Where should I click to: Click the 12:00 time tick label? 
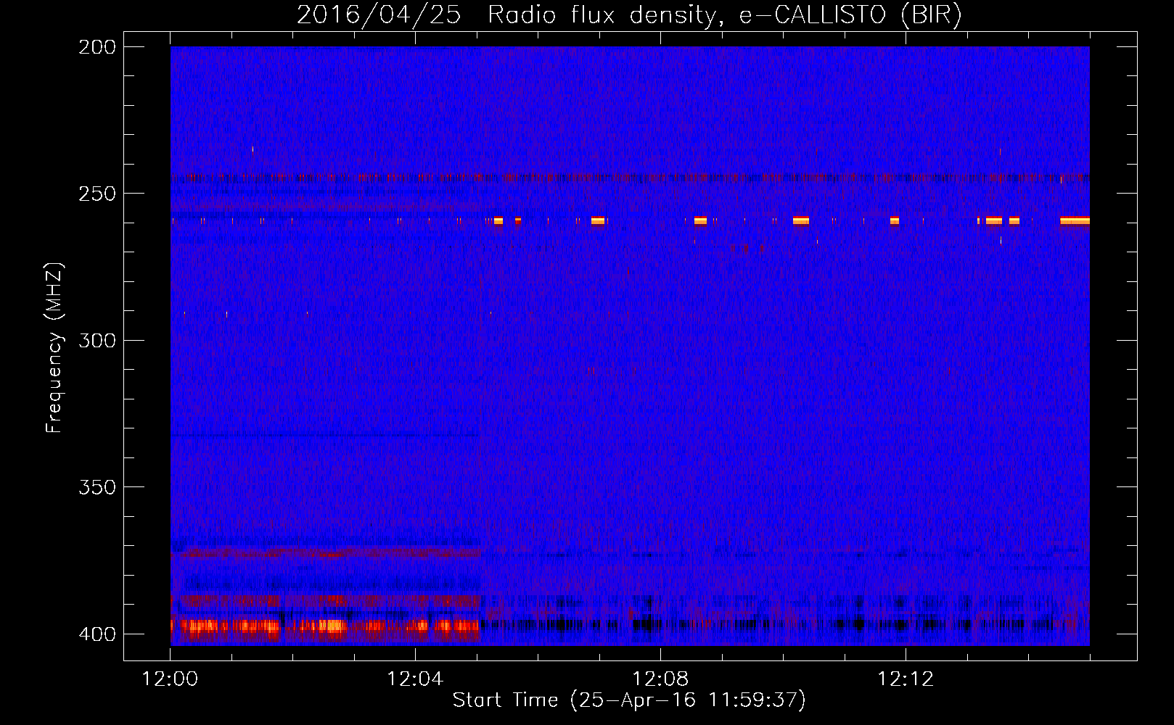tap(170, 679)
